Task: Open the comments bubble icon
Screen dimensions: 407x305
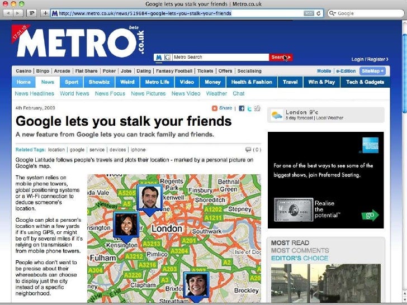Action: tap(248, 150)
